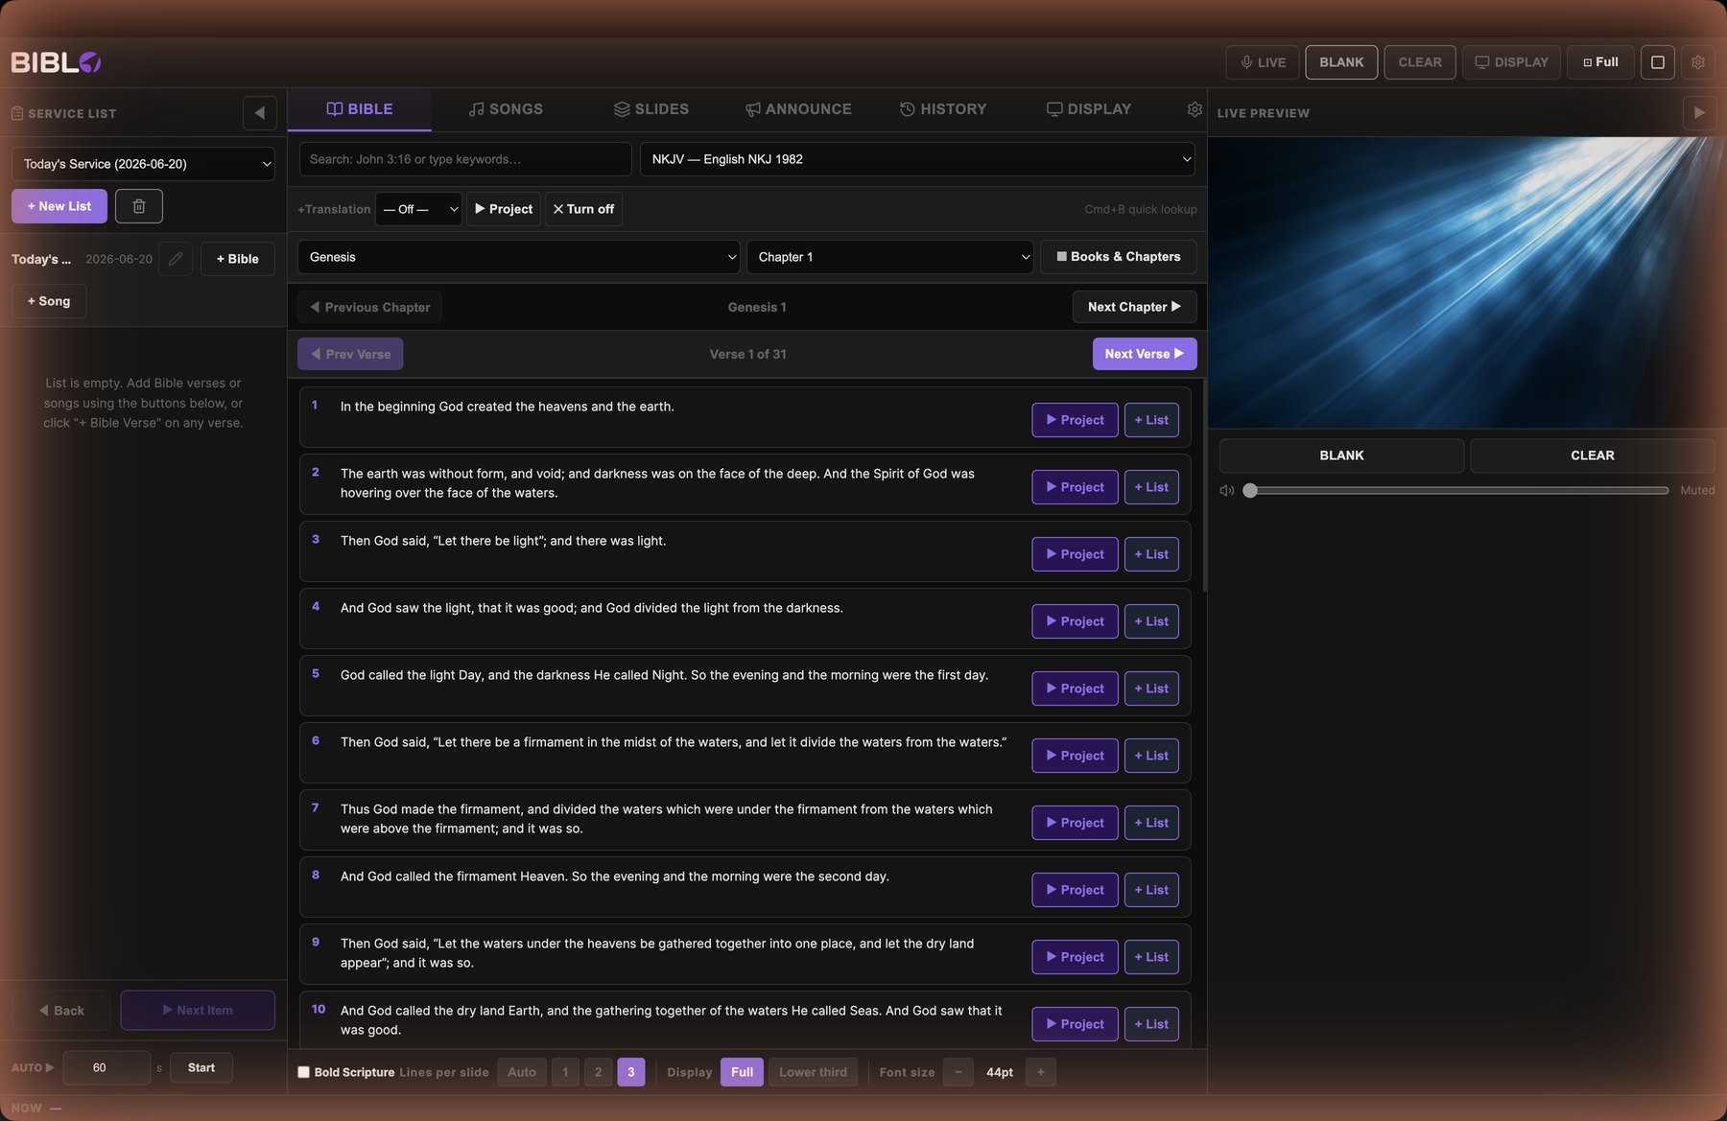Viewport: 1727px width, 1121px height.
Task: Switch to the SONGS tab
Action: point(506,109)
